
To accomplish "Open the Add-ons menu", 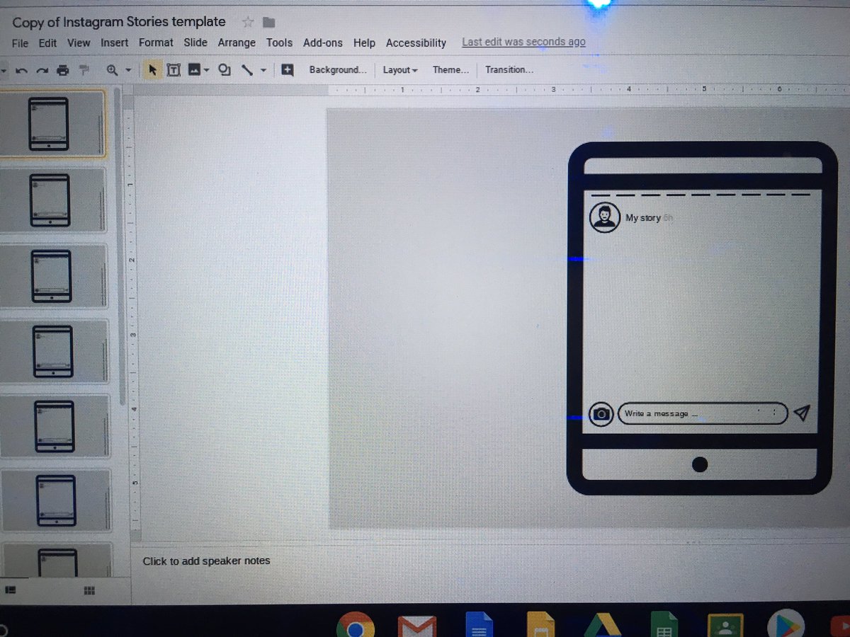I will [323, 43].
